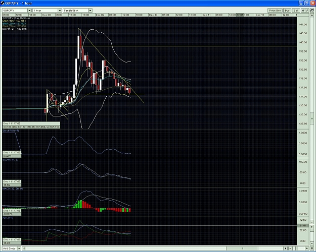Screen dimensions: 316x252
Task: Click vertical zoom minus button
Action: (312, 243)
